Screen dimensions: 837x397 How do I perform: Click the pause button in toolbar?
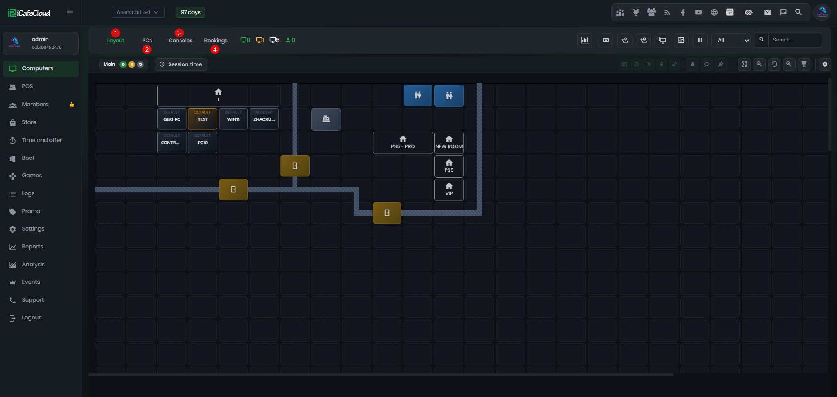click(x=700, y=40)
